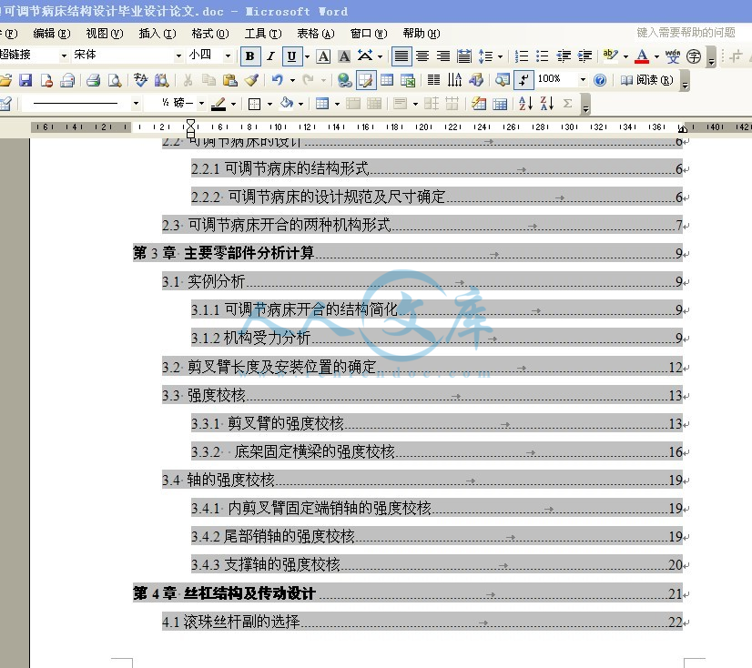Insert Excel worksheet icon

click(x=408, y=80)
